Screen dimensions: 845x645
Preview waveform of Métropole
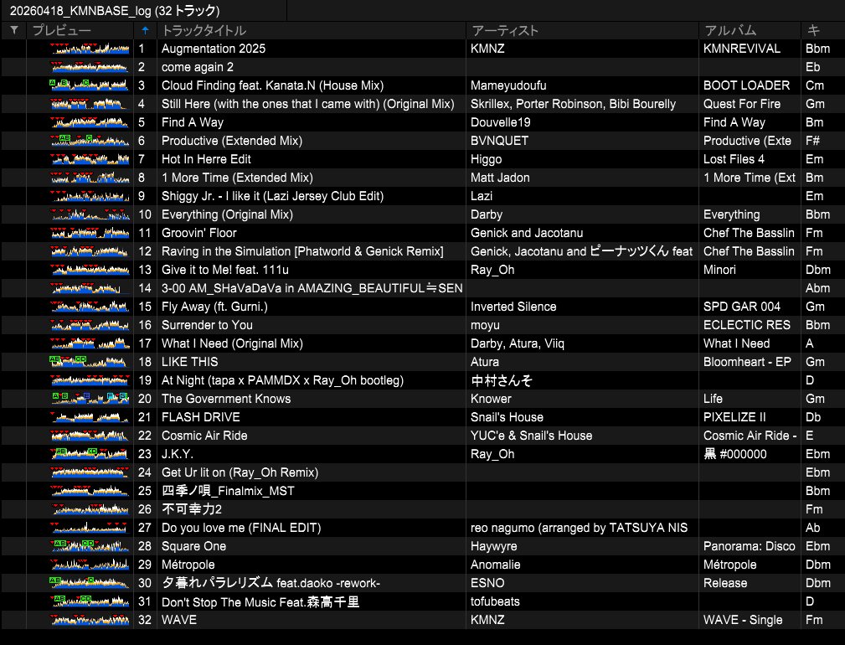pos(90,565)
